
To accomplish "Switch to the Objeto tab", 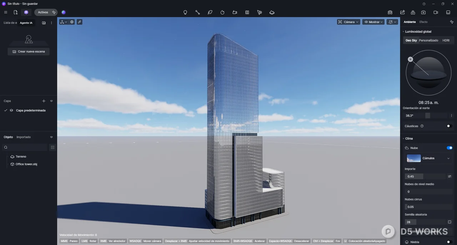I will (x=8, y=137).
